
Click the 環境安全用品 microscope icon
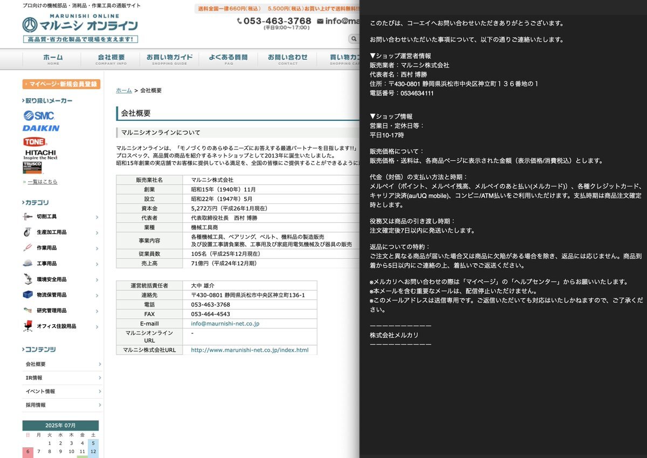click(x=28, y=279)
